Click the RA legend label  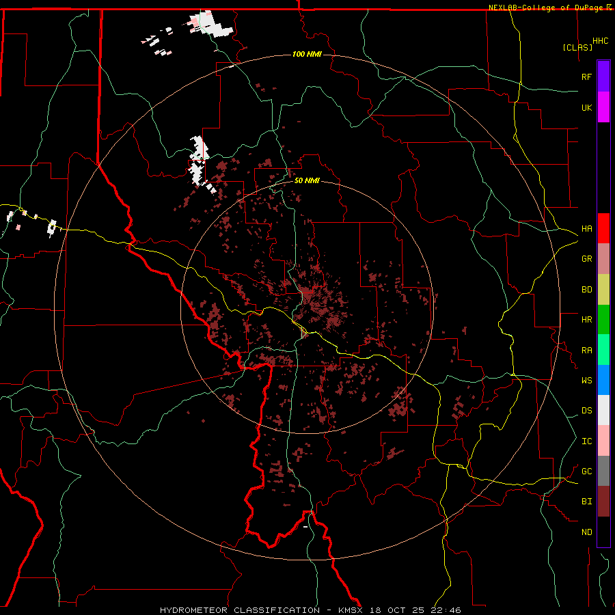(586, 351)
